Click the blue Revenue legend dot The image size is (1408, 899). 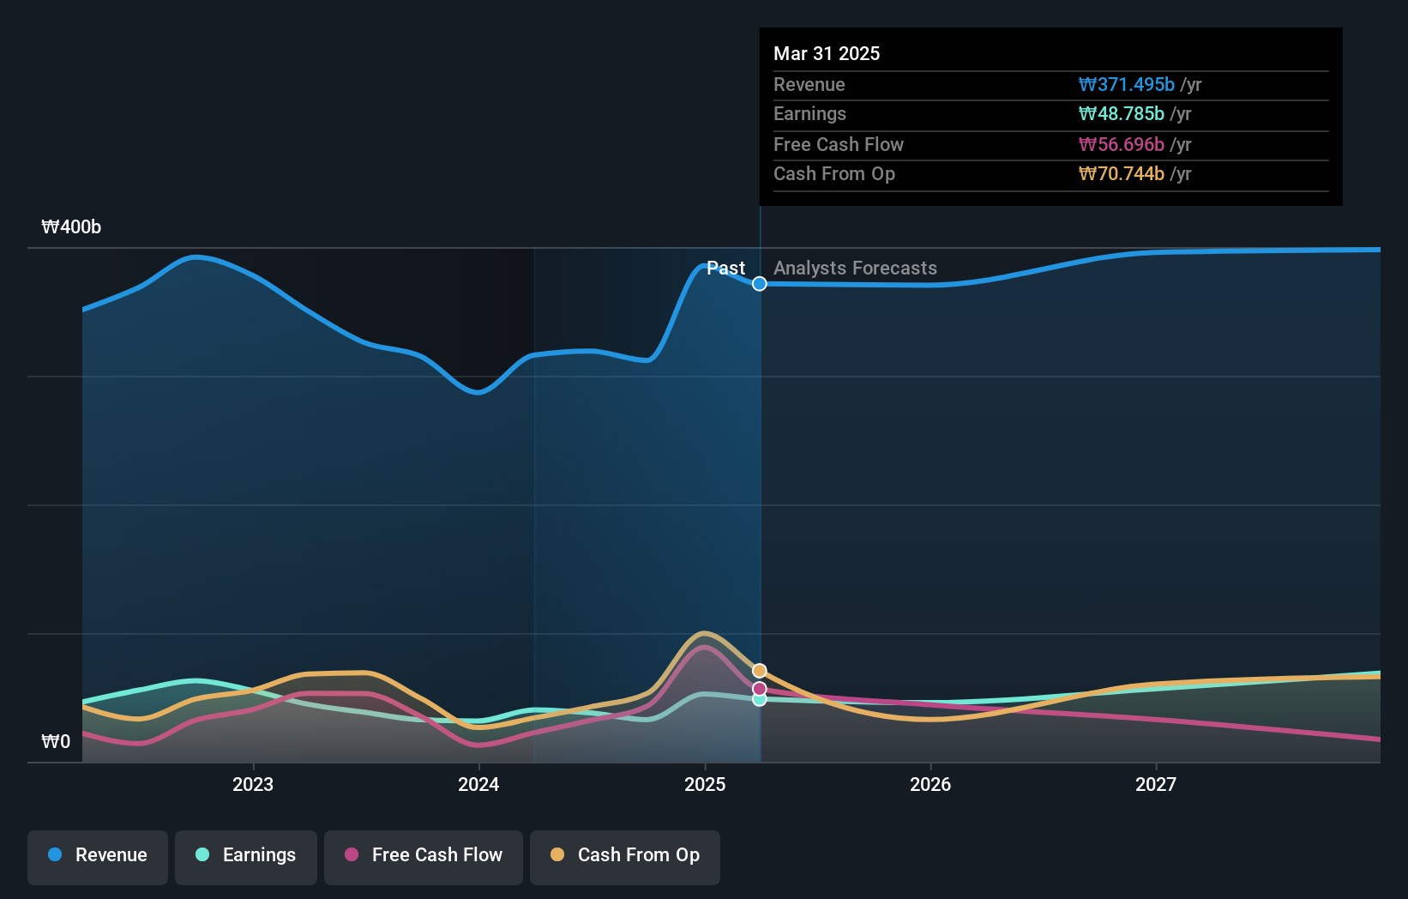point(56,855)
